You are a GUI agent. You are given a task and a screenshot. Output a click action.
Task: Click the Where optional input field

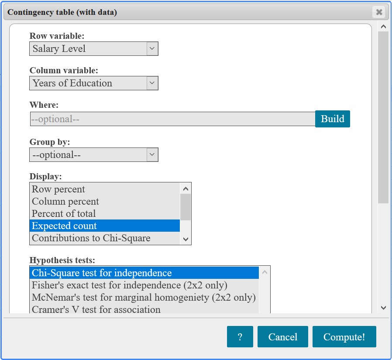click(x=172, y=119)
